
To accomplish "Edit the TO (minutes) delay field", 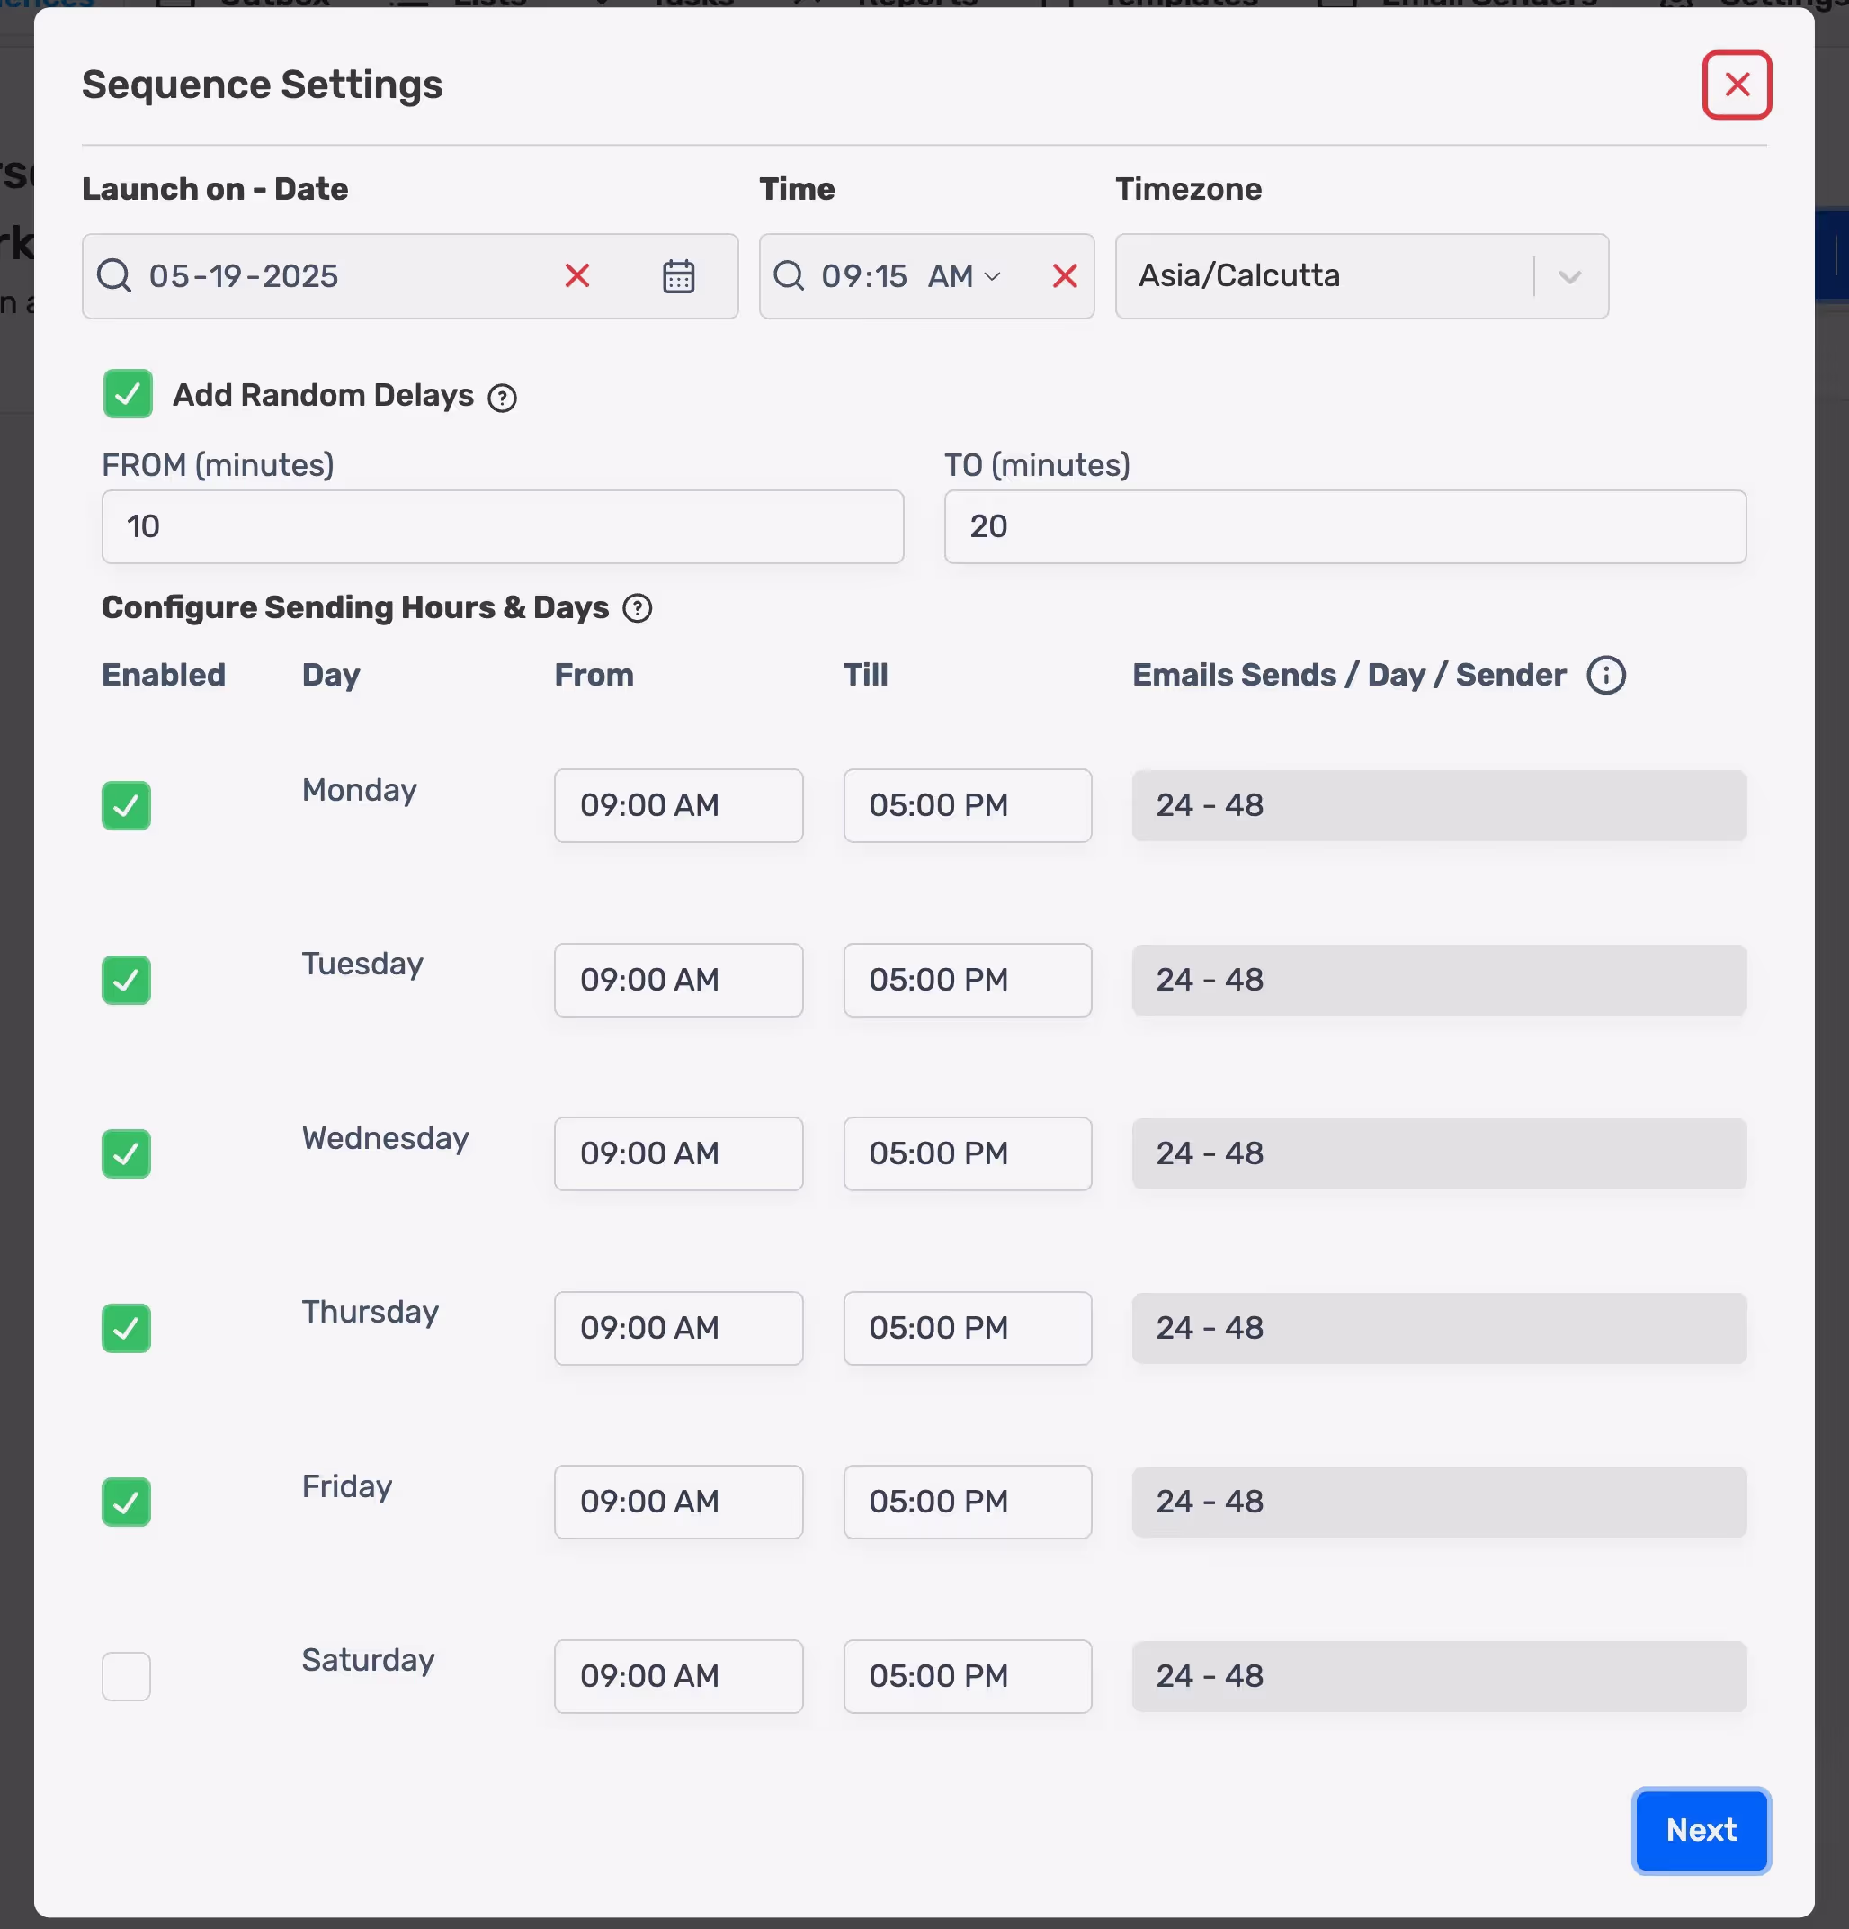I will point(1344,527).
